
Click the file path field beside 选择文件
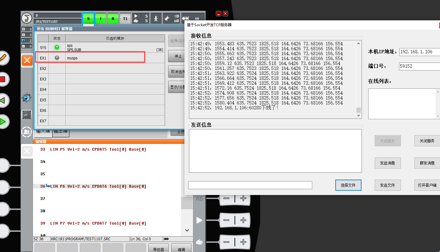pos(250,185)
